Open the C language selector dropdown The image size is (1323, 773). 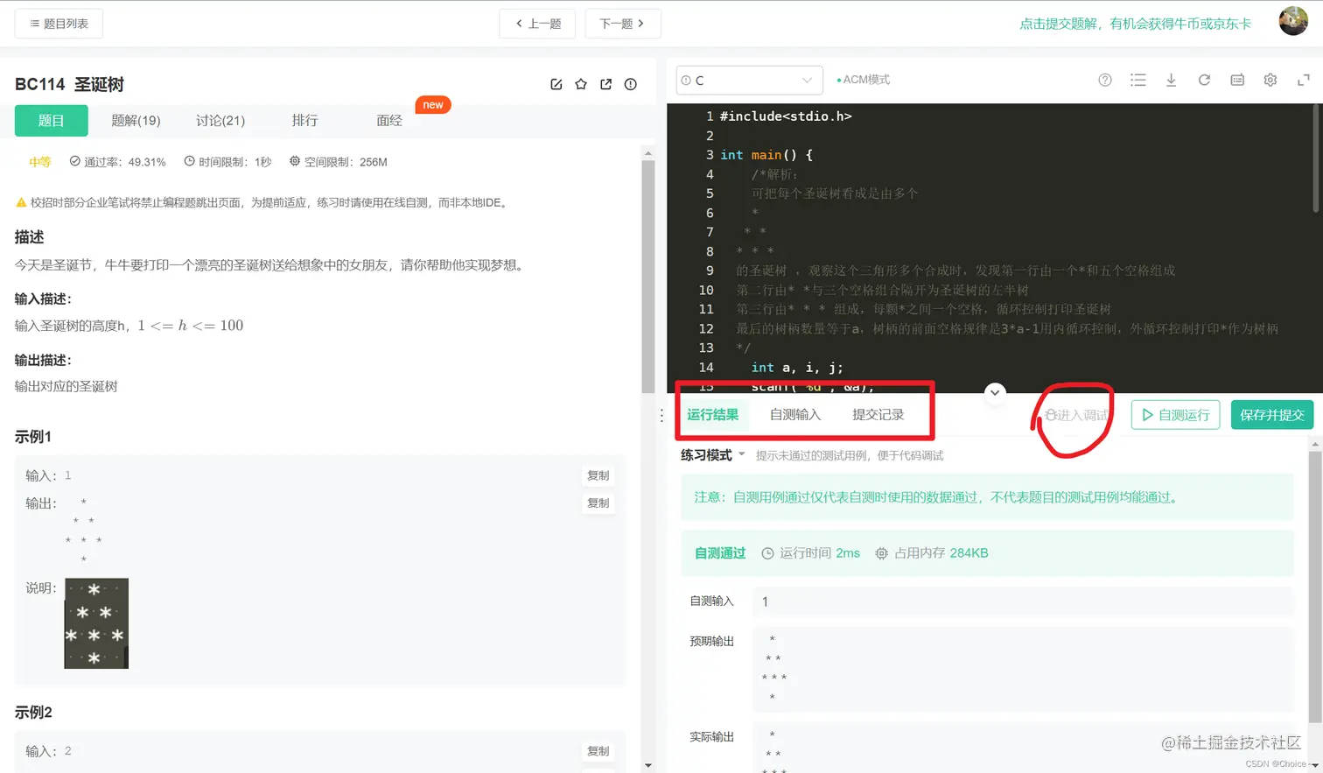pos(748,80)
